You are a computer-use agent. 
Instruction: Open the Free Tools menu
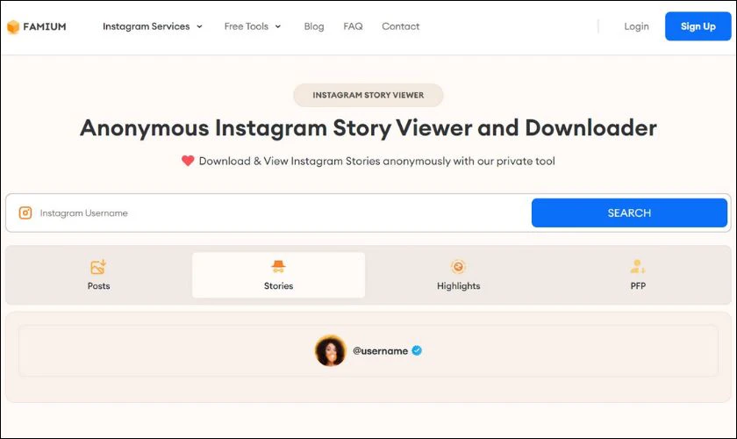247,26
